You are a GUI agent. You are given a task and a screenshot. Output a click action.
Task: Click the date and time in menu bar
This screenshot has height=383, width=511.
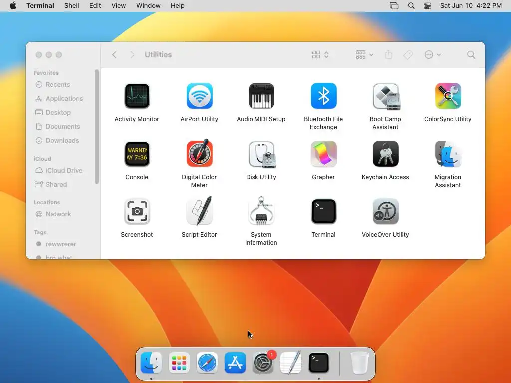pos(471,6)
